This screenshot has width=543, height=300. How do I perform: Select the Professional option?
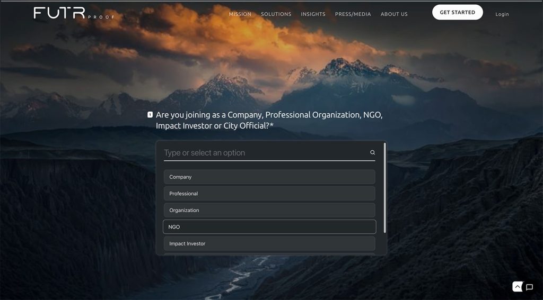click(x=269, y=194)
